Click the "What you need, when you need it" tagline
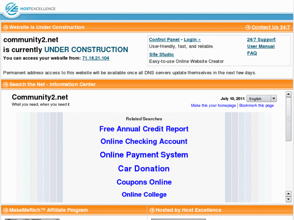The width and height of the screenshot is (294, 220). 40,104
